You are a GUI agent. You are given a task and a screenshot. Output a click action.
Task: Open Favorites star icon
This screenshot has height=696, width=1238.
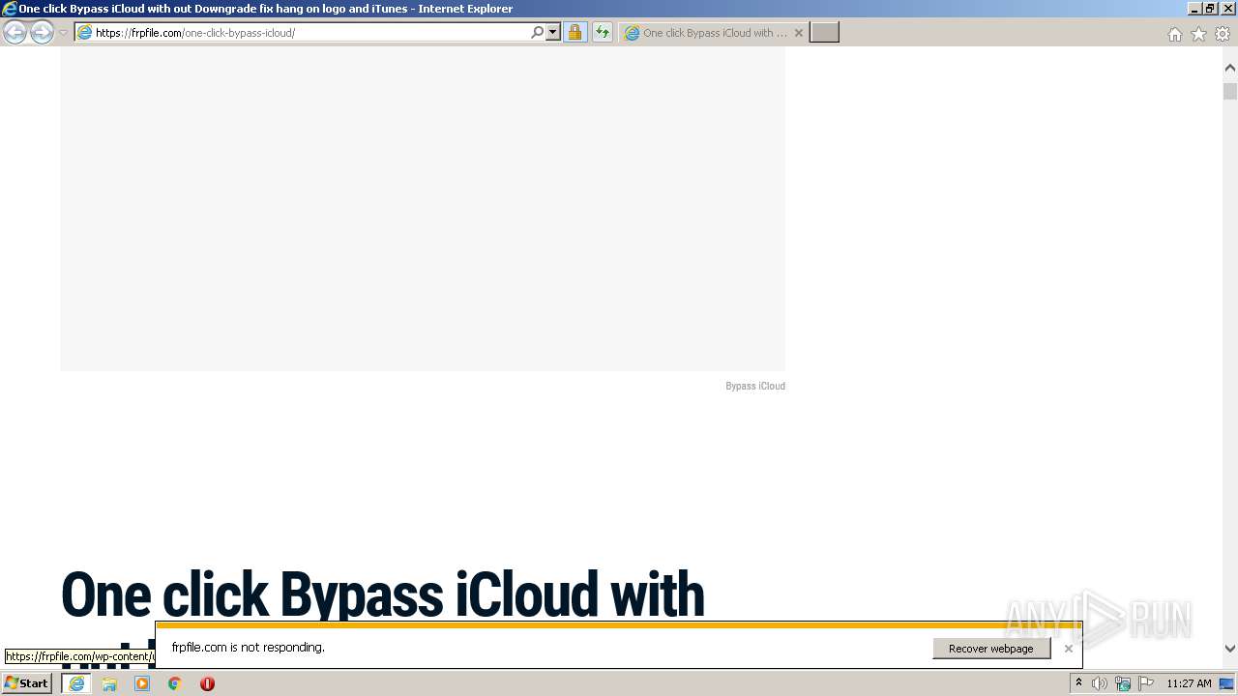(x=1198, y=34)
